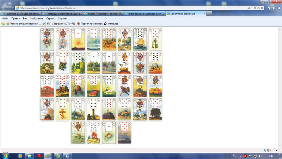Select card 3 Ship

click(x=140, y=39)
